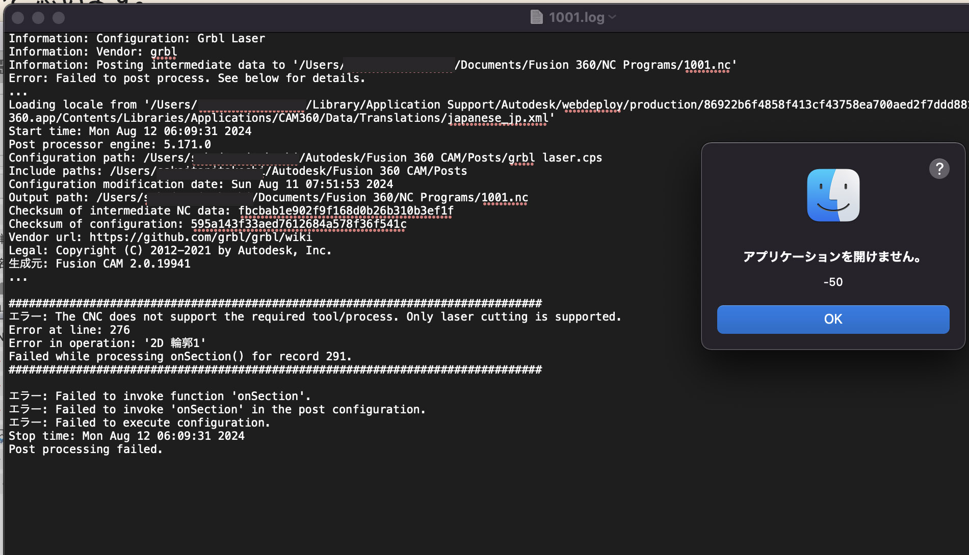Click "Failed to invoke function 'onSection'." line
Viewport: 969px width, 555px height.
point(160,396)
